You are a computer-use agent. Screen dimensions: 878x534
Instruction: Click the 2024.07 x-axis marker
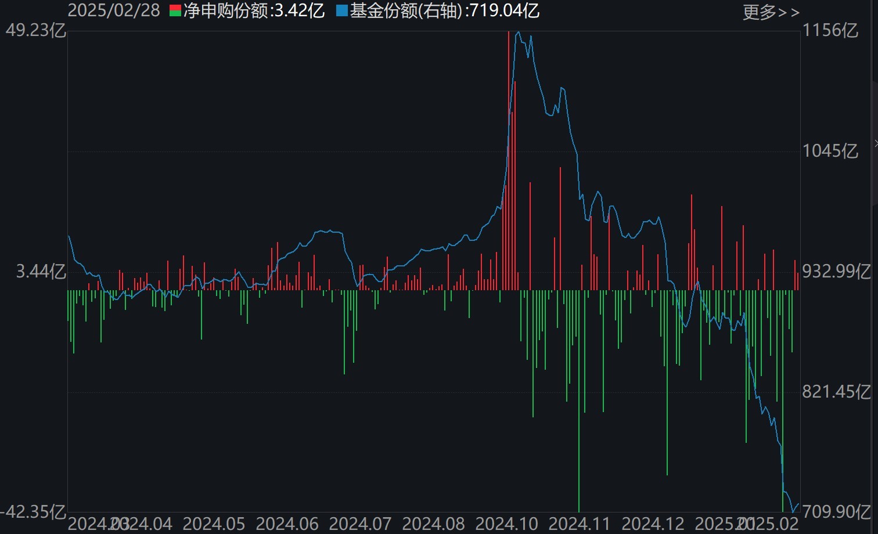[x=361, y=524]
